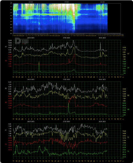Click the red amplitude channel label on the left

click(x=6, y=61)
